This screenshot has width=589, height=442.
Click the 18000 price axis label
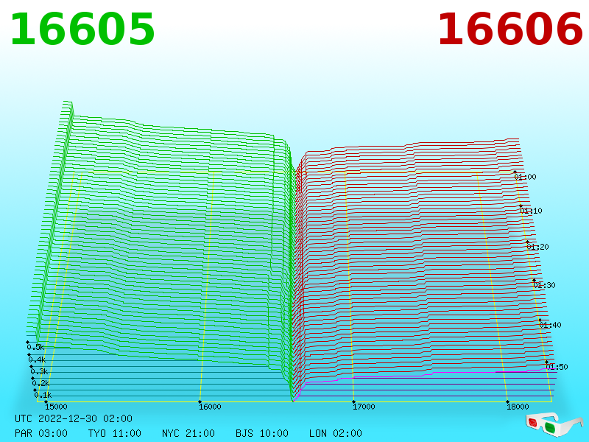[518, 407]
